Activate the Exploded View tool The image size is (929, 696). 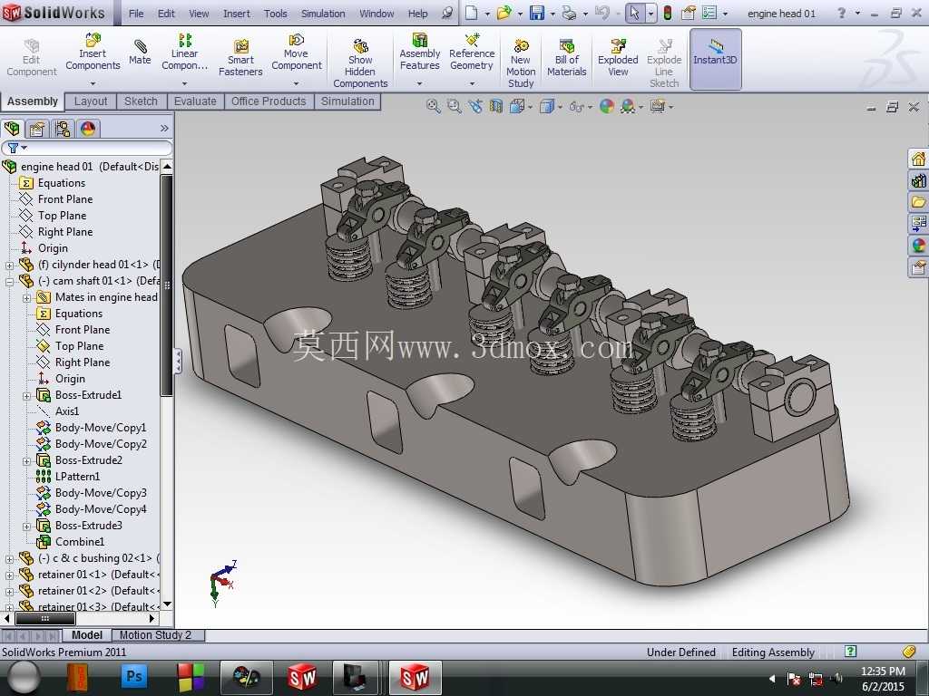click(x=618, y=58)
